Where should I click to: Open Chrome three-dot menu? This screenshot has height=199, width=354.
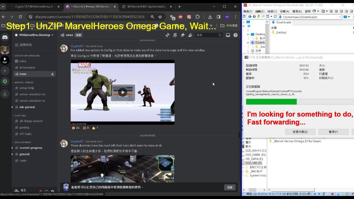point(235,17)
